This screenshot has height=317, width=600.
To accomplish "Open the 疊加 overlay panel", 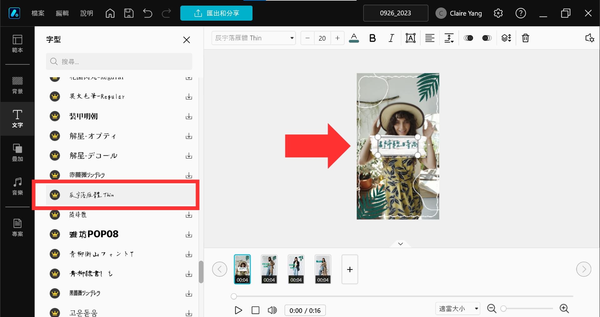I will pos(17,153).
